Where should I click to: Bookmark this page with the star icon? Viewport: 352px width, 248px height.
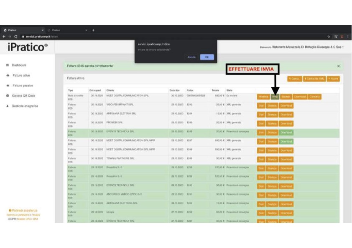[329, 37]
